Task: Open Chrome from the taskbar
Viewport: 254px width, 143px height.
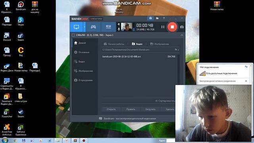Action: (x=15, y=141)
